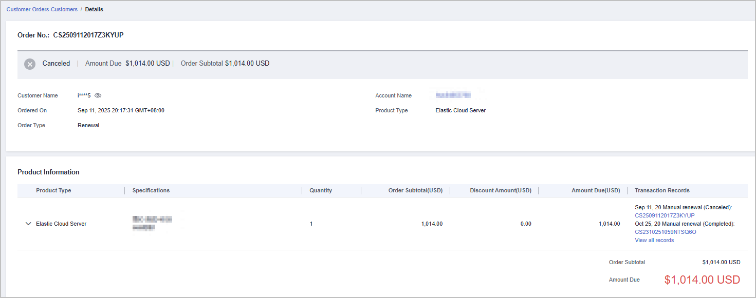Click the blurred specifications text in table
Viewport: 756px width, 298px height.
tap(152, 223)
